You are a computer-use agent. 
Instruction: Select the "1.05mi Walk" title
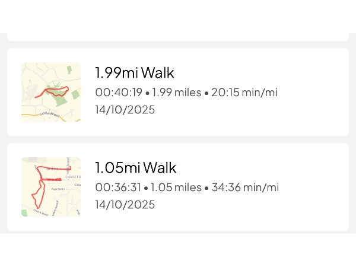tap(136, 168)
